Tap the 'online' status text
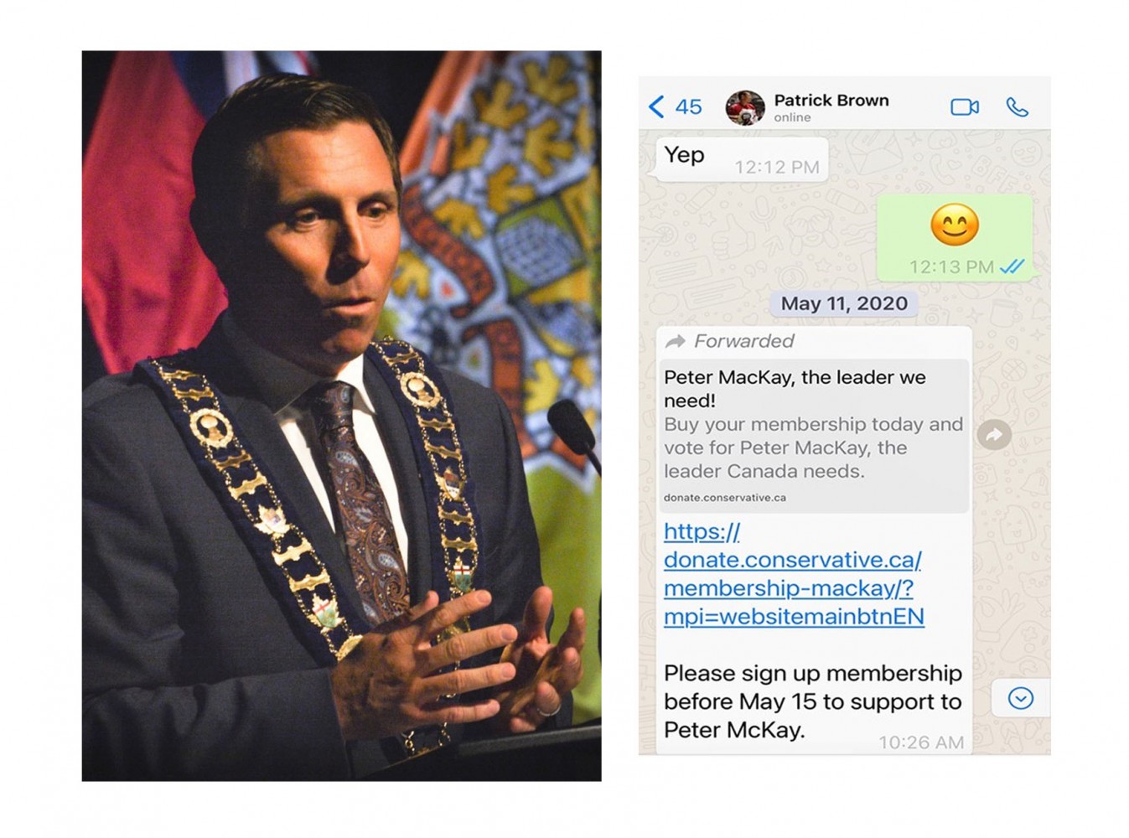The height and width of the screenshot is (838, 1129). pyautogui.click(x=792, y=117)
